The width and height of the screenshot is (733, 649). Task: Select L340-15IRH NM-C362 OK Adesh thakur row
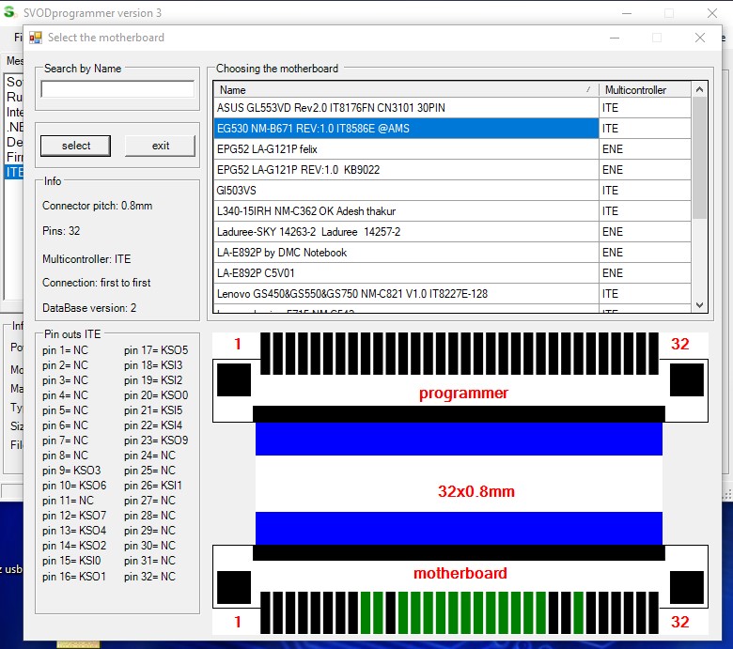(406, 211)
